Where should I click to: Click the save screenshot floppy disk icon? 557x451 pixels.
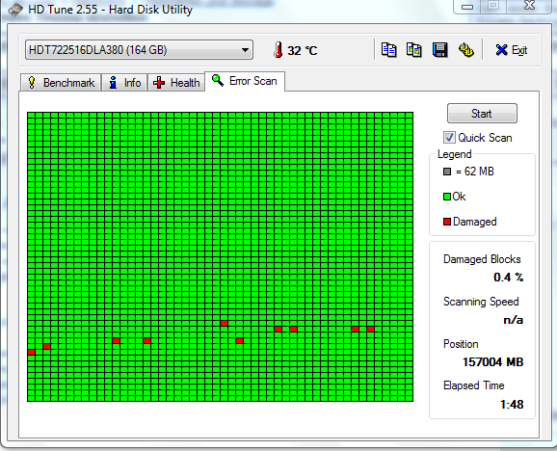pyautogui.click(x=439, y=50)
